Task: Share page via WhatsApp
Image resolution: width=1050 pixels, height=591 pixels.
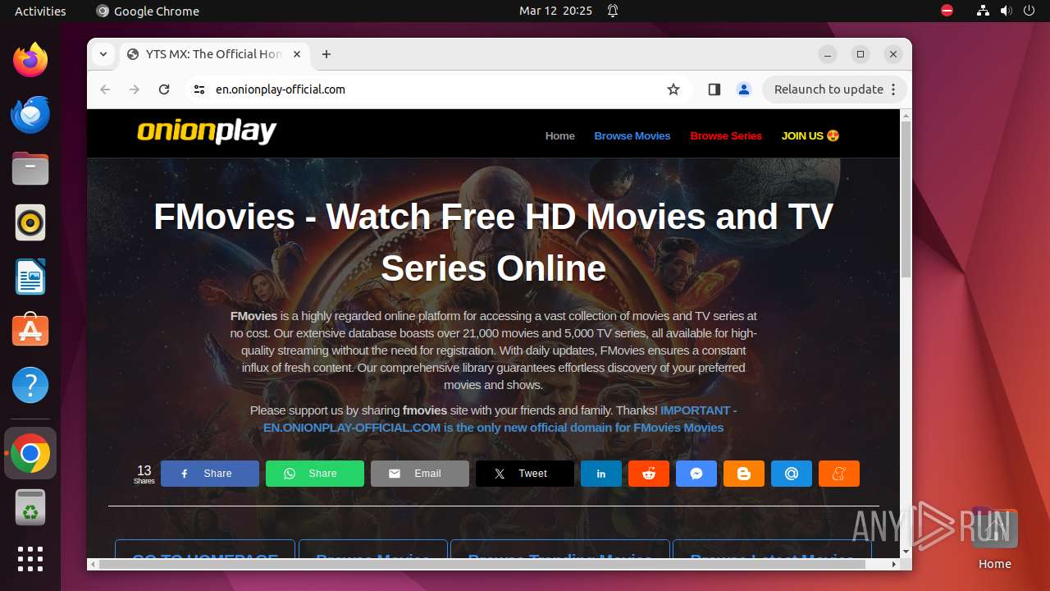Action: [315, 474]
